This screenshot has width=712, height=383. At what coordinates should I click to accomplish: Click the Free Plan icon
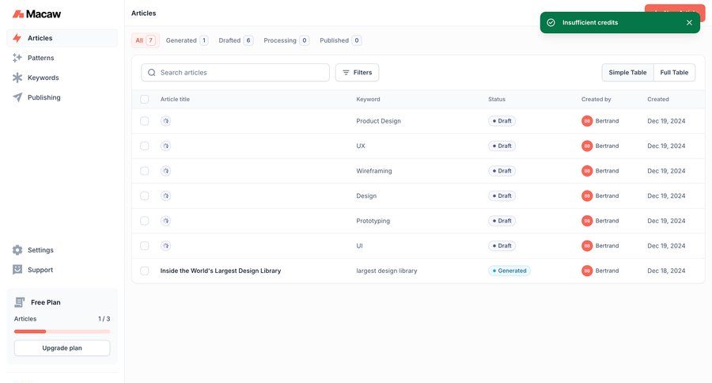coord(20,302)
